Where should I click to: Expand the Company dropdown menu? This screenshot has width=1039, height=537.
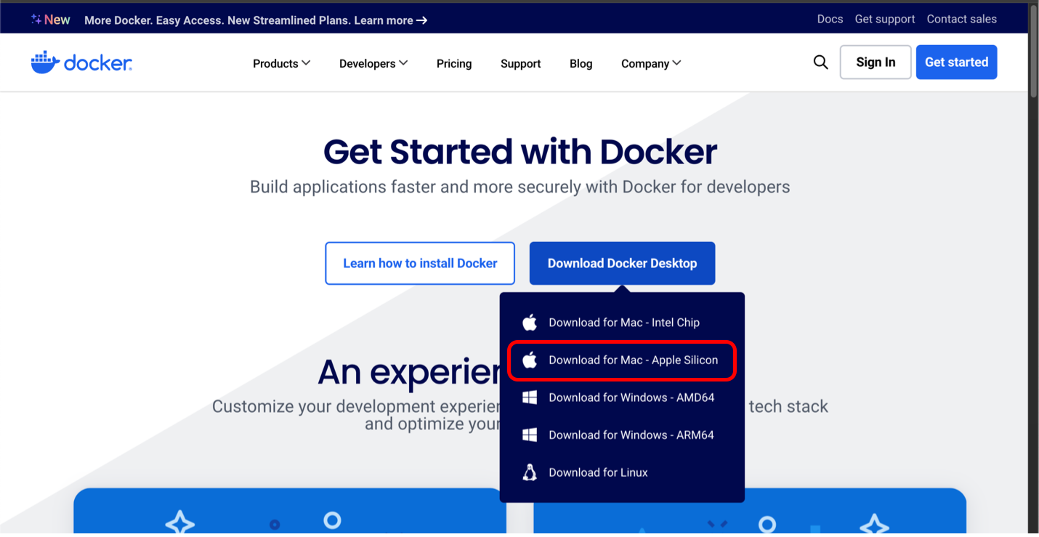coord(650,64)
